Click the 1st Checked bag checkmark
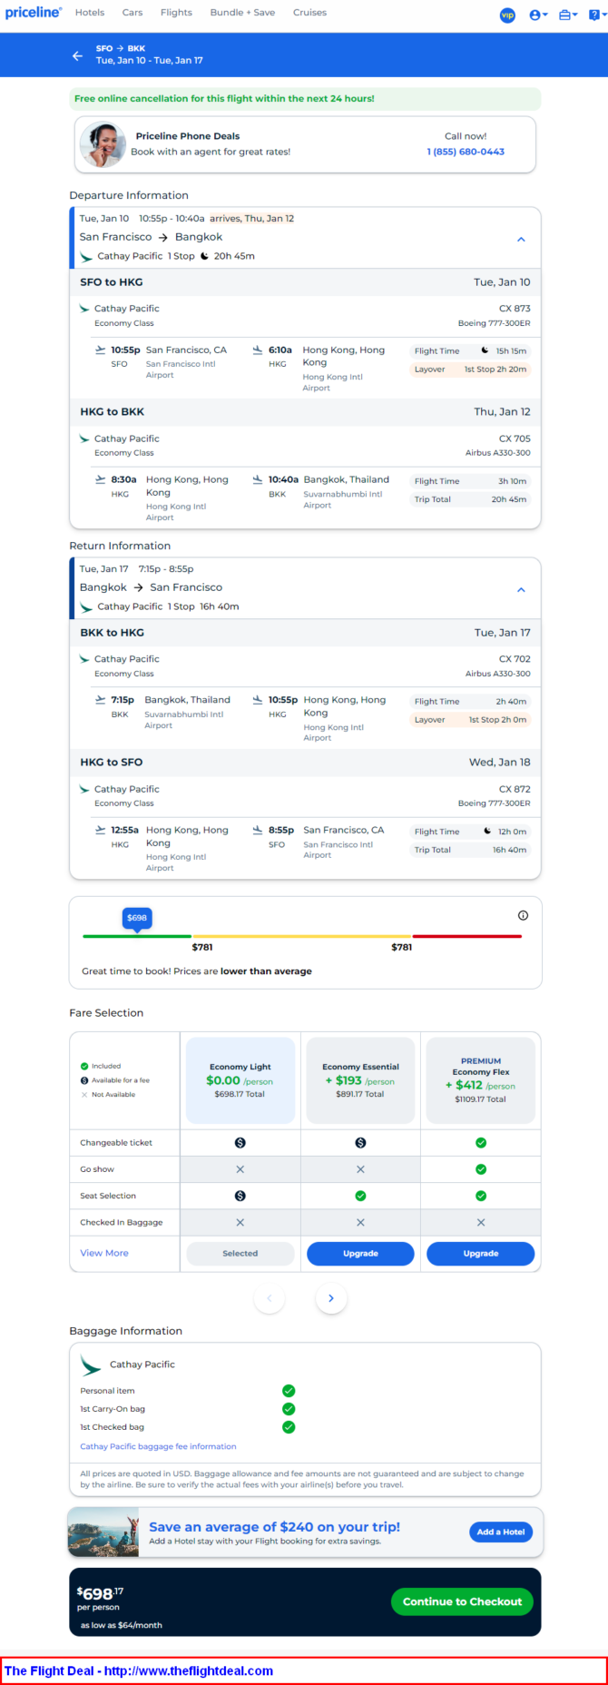This screenshot has width=608, height=1685. pos(289,1427)
